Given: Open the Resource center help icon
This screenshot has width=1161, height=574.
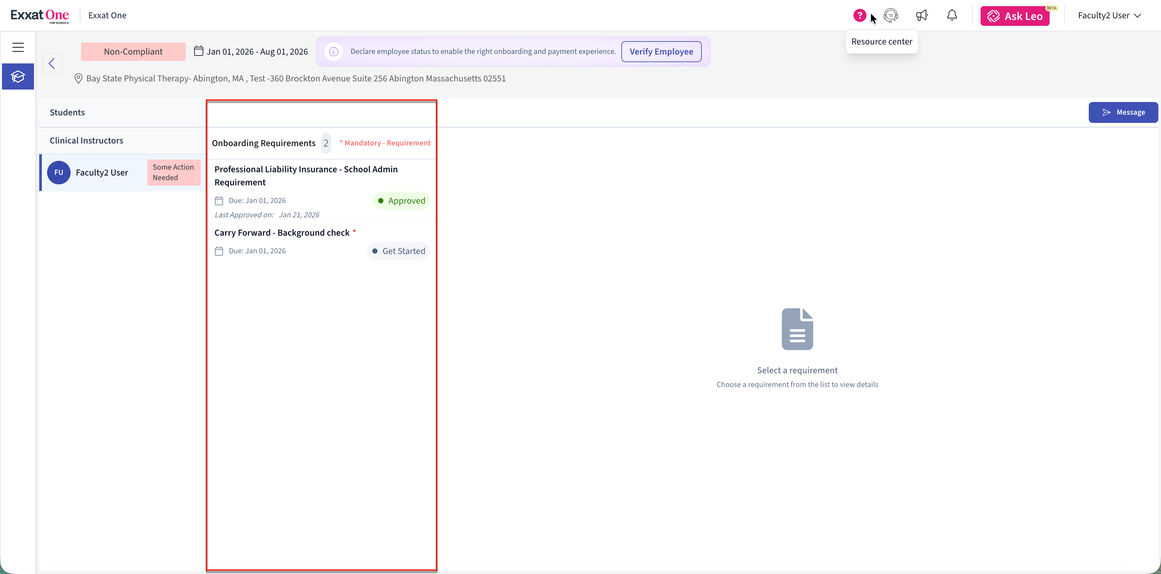Looking at the screenshot, I should click(860, 15).
